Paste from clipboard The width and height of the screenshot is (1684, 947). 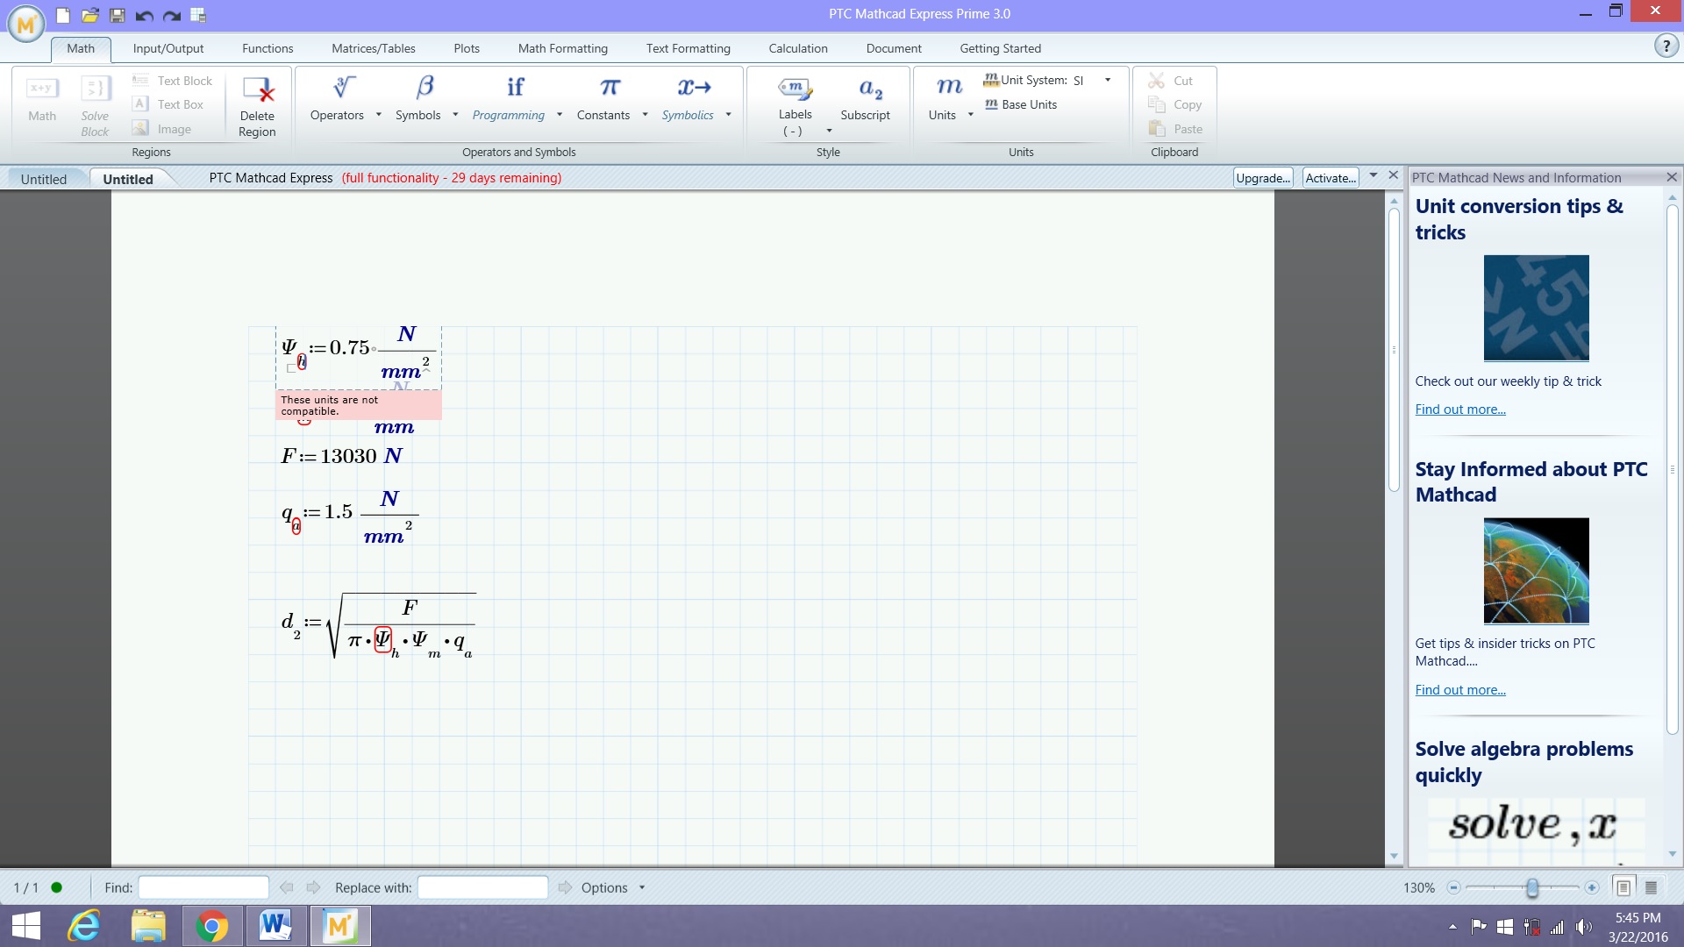coord(1175,129)
